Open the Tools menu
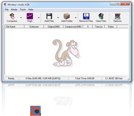 click(23, 10)
